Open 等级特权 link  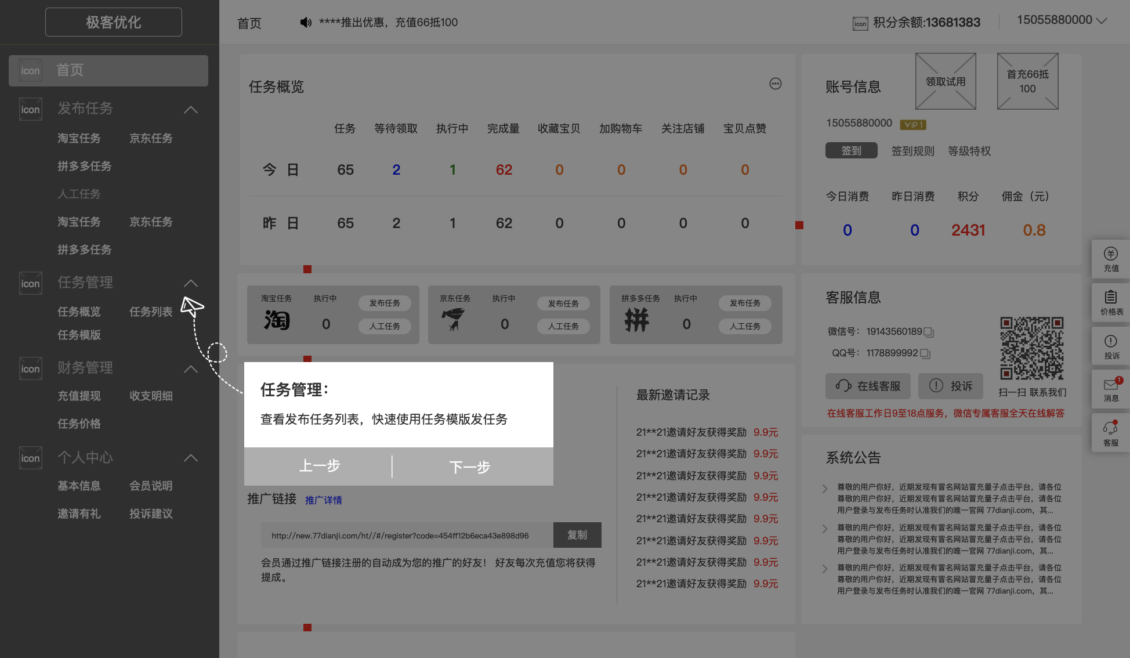969,151
